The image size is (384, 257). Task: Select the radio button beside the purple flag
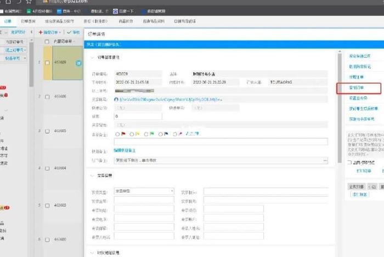click(175, 134)
